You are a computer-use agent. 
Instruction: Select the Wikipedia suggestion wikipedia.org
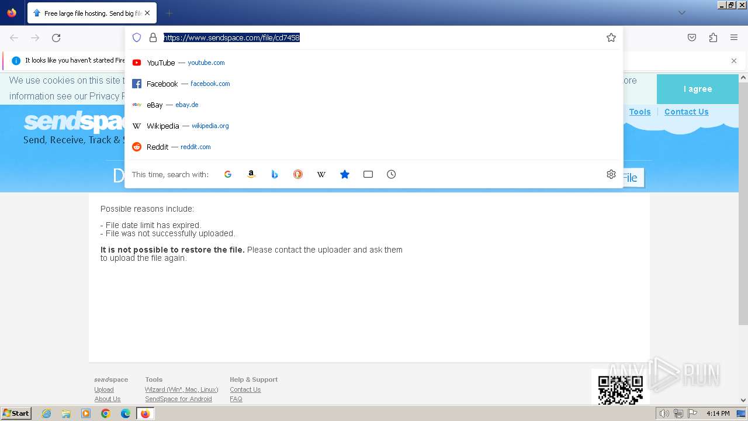pyautogui.click(x=374, y=126)
